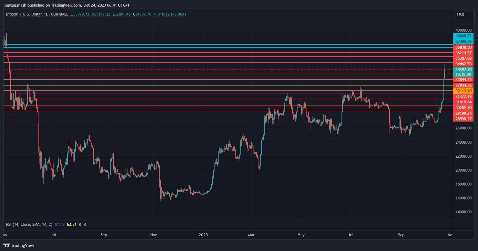Click the 26000.00 price axis label

pos(464,128)
